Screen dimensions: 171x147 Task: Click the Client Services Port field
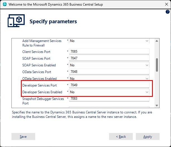[109, 52]
